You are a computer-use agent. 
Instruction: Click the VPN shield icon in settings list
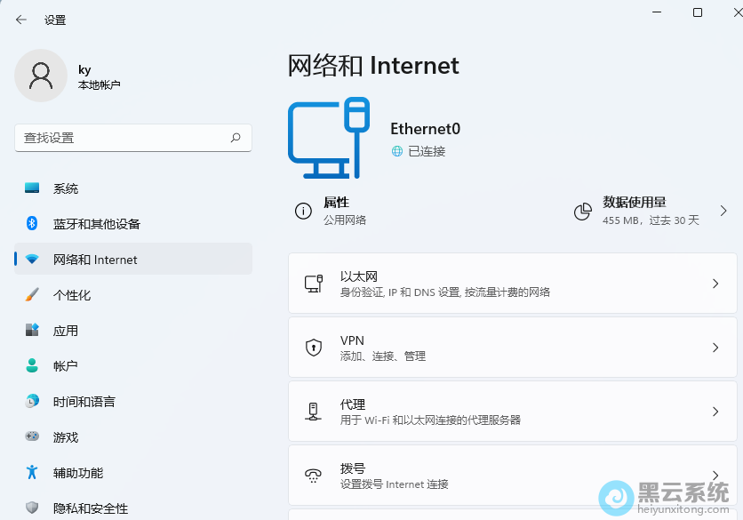tap(313, 347)
